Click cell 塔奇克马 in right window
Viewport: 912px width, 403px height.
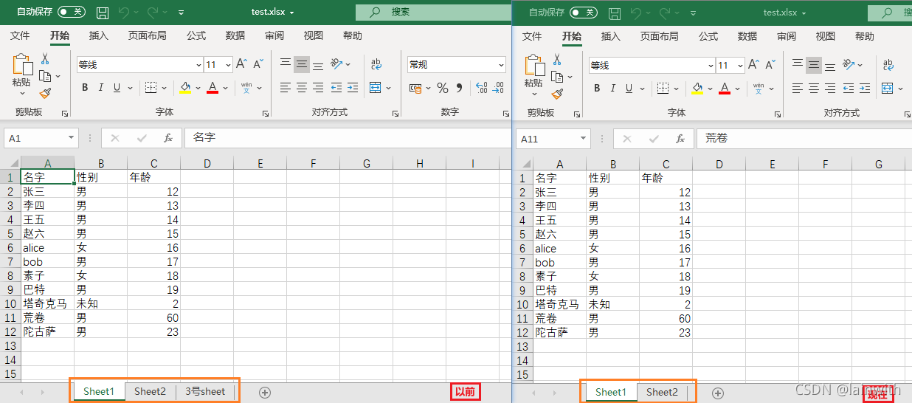(559, 304)
